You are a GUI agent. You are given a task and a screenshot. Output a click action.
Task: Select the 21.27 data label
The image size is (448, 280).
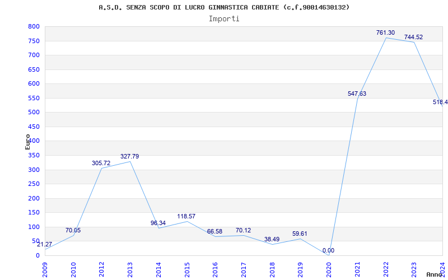pyautogui.click(x=44, y=244)
